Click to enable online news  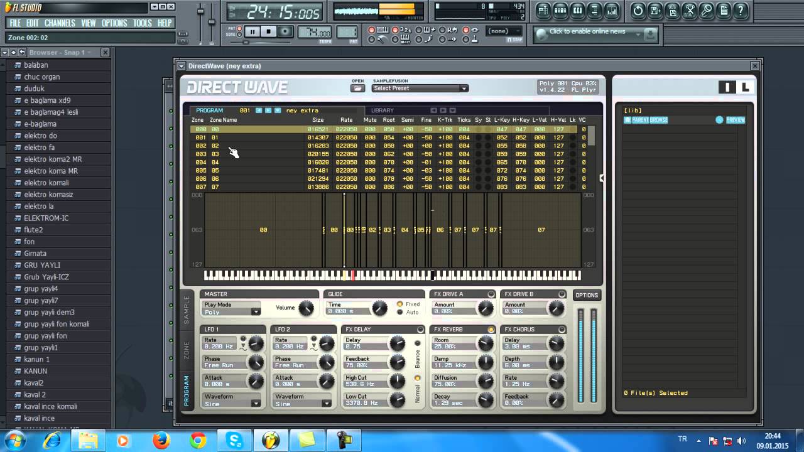click(587, 31)
